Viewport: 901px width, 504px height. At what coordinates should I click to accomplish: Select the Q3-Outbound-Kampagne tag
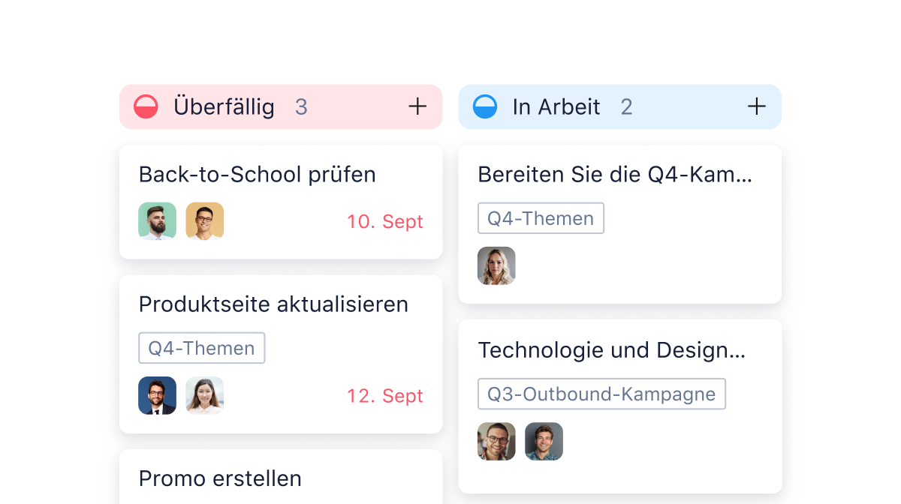pyautogui.click(x=601, y=393)
